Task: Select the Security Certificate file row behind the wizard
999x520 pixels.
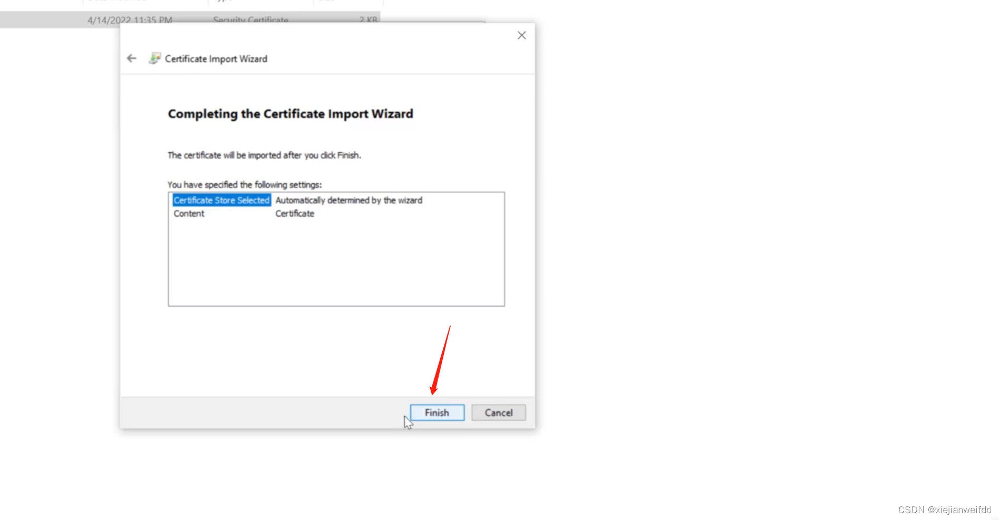Action: click(190, 19)
